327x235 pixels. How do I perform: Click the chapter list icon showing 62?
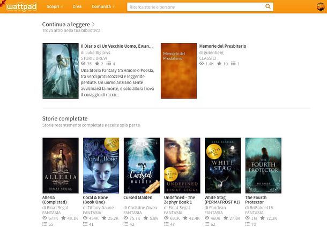[x=207, y=224]
